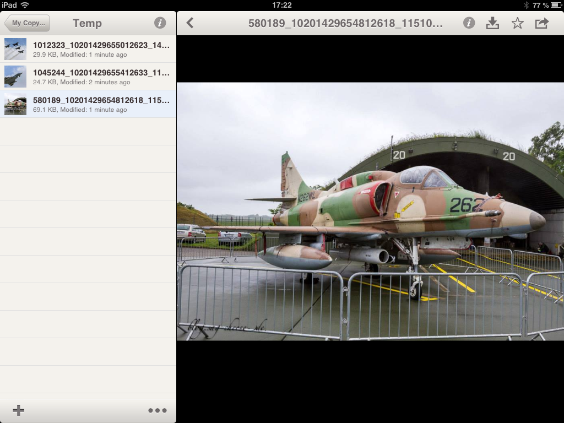Tap the Temp folder title

[87, 23]
